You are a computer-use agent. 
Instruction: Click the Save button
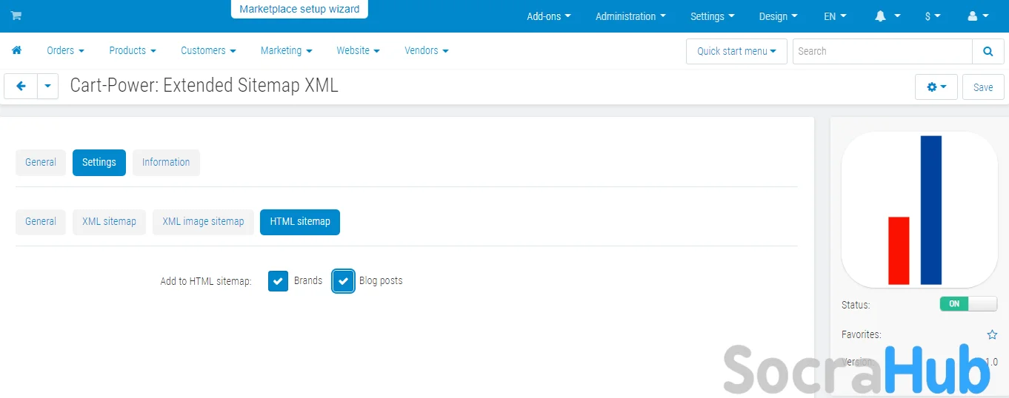tap(983, 87)
